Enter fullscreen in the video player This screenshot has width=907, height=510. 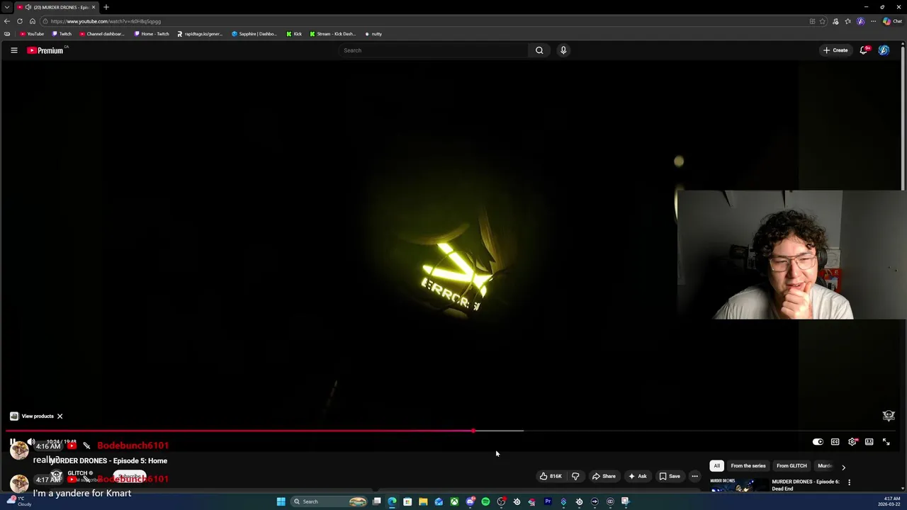pos(886,442)
